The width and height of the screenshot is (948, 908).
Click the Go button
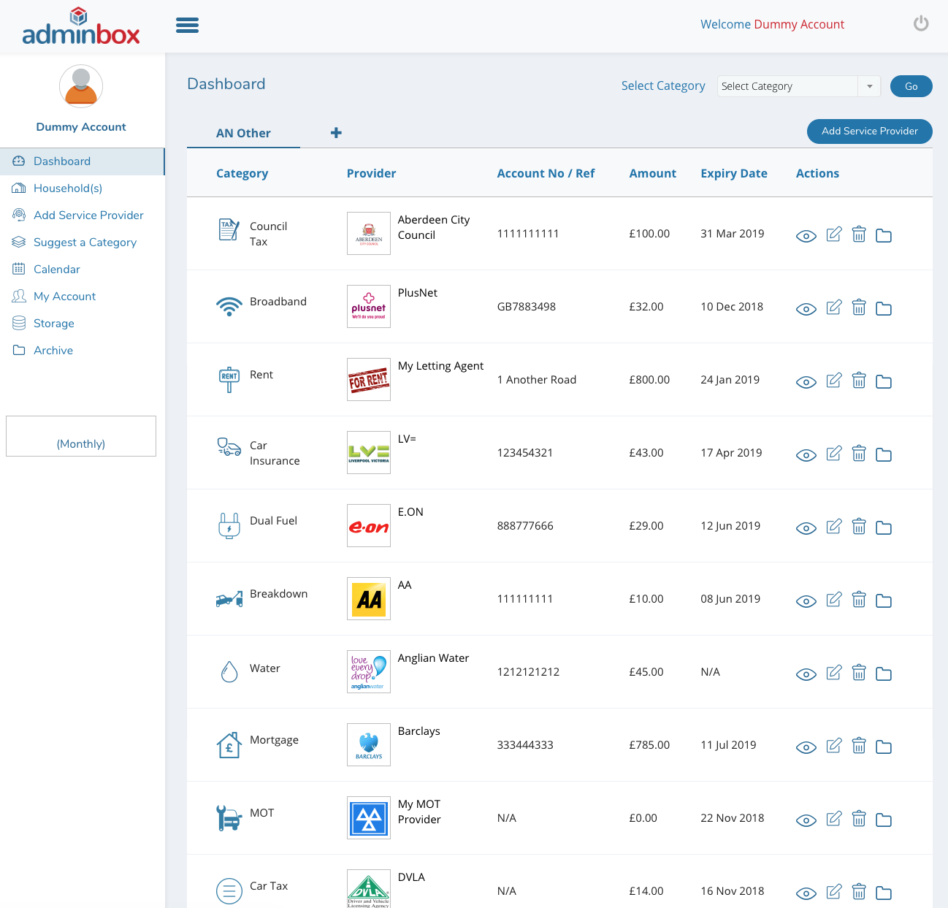tap(911, 86)
